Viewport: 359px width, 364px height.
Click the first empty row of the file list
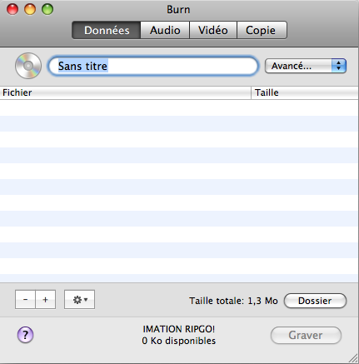(x=179, y=108)
